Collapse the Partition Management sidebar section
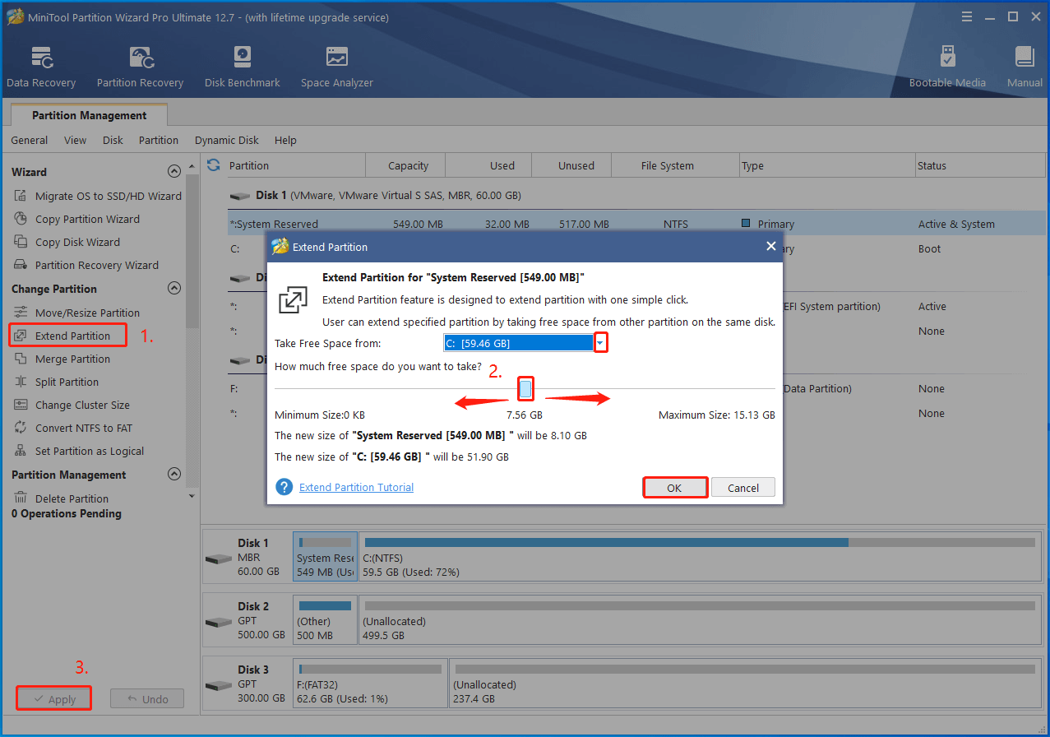This screenshot has width=1050, height=737. coord(173,475)
